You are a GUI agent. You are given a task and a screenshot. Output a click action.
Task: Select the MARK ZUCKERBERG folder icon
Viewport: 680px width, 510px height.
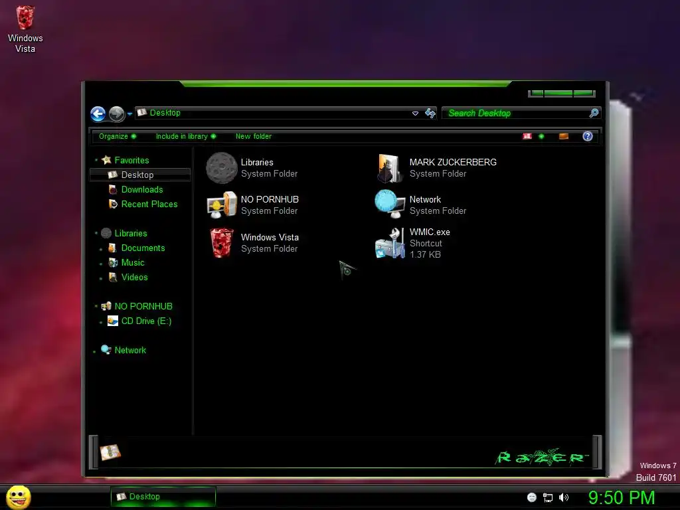pyautogui.click(x=389, y=168)
